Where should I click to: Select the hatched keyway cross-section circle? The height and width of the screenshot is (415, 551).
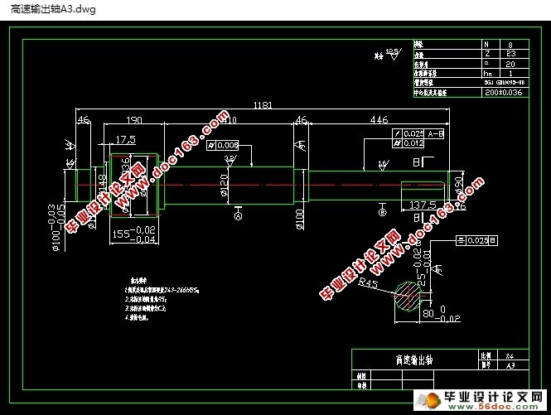(x=408, y=296)
